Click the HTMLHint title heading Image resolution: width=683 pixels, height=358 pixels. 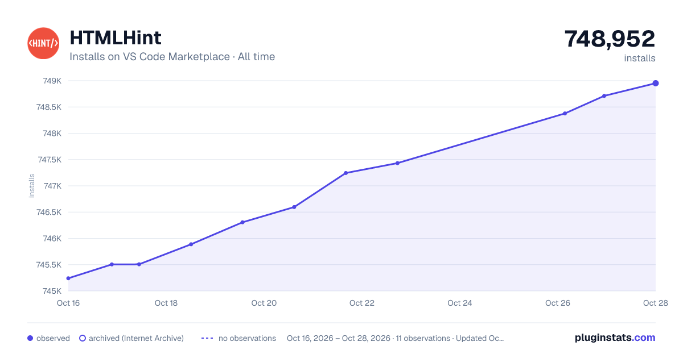[x=116, y=38]
